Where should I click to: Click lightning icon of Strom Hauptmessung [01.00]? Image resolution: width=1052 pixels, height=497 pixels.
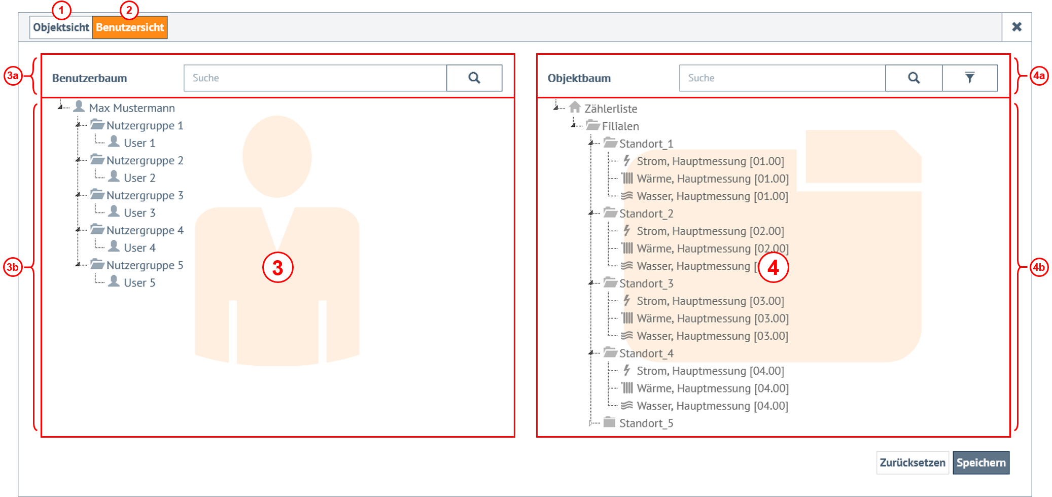[627, 161]
